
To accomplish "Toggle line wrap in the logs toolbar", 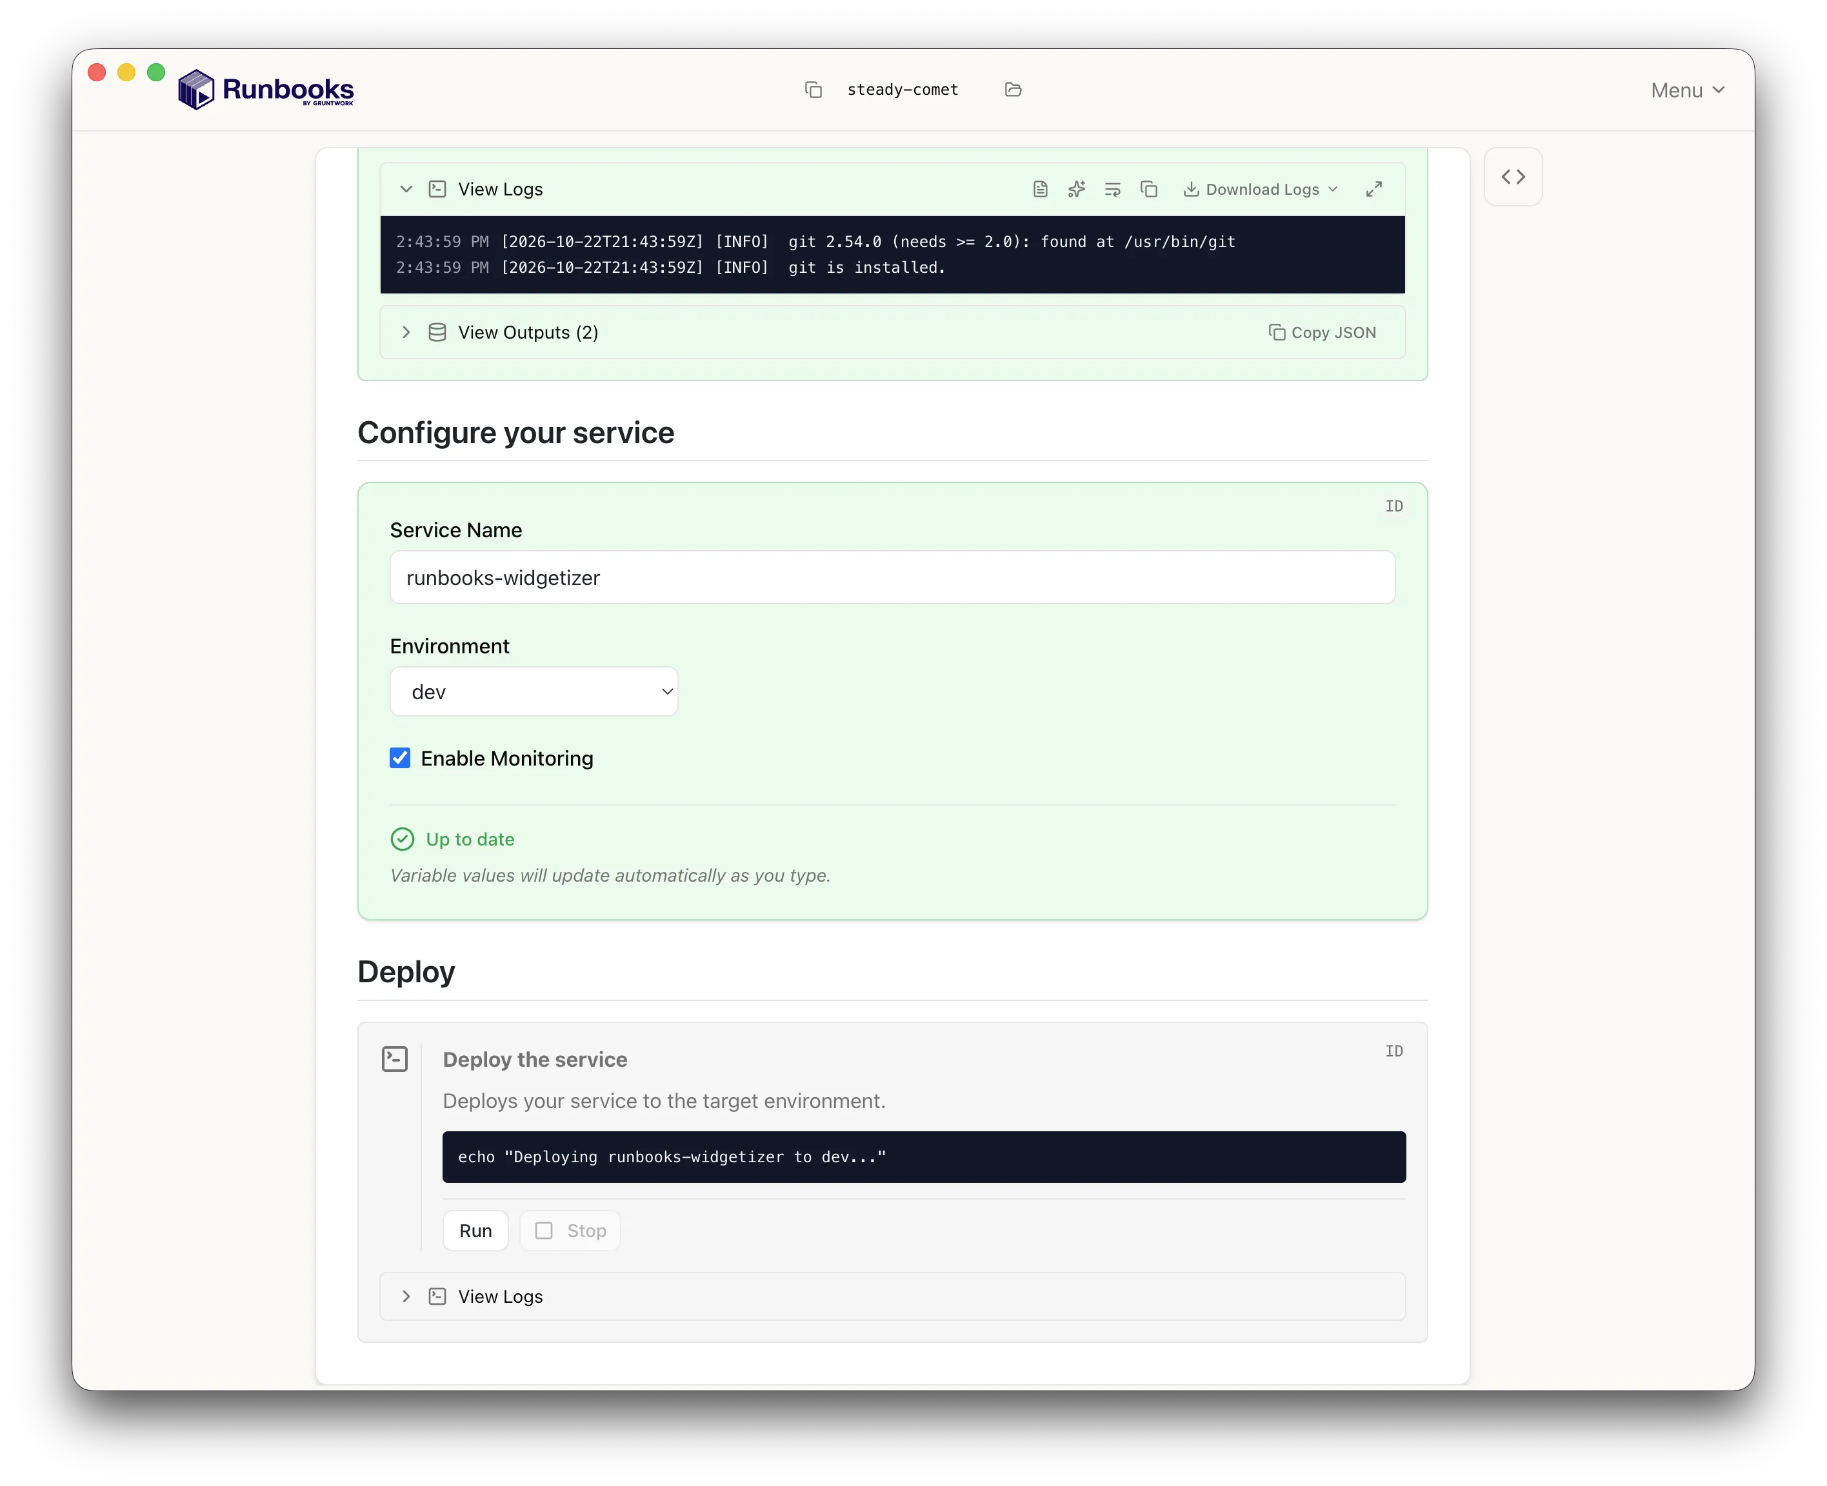I will [1112, 189].
